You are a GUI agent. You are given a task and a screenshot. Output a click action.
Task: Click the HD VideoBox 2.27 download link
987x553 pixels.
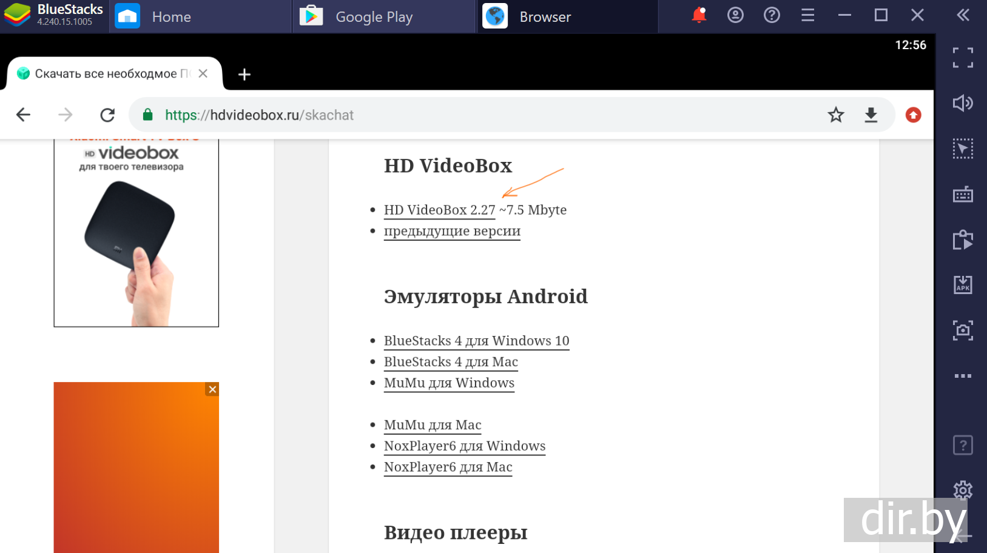(x=439, y=210)
